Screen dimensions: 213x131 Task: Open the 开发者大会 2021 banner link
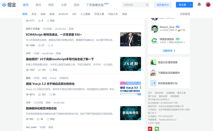[x=97, y=5]
